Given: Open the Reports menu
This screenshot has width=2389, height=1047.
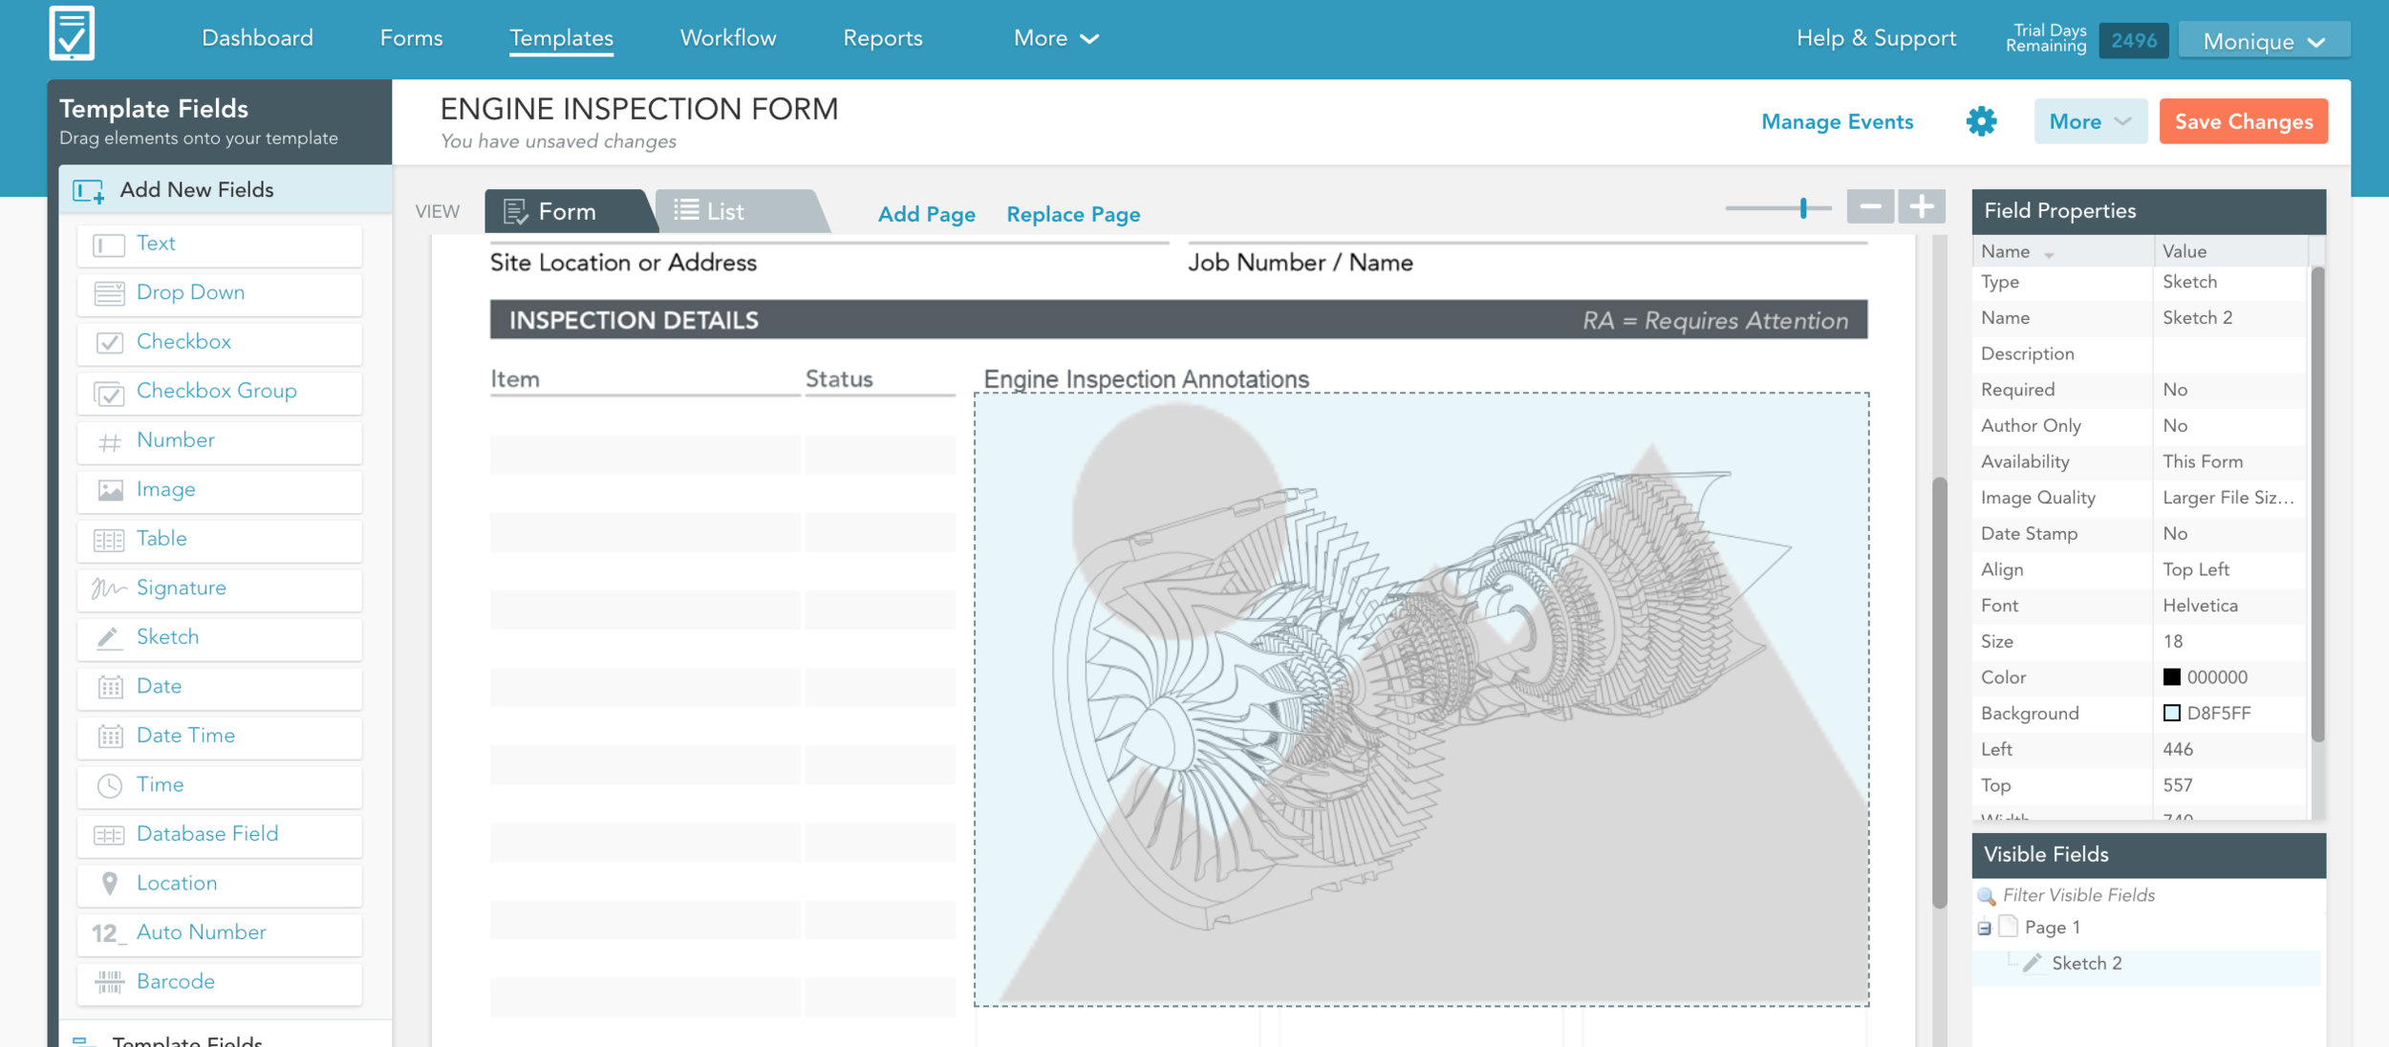Looking at the screenshot, I should pos(883,38).
